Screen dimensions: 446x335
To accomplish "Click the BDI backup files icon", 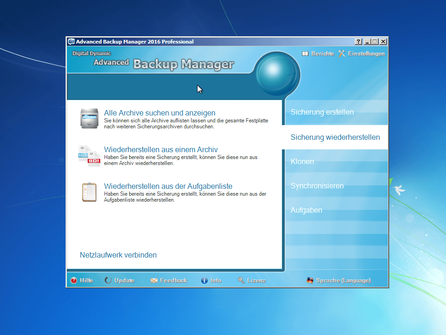I will [89, 155].
